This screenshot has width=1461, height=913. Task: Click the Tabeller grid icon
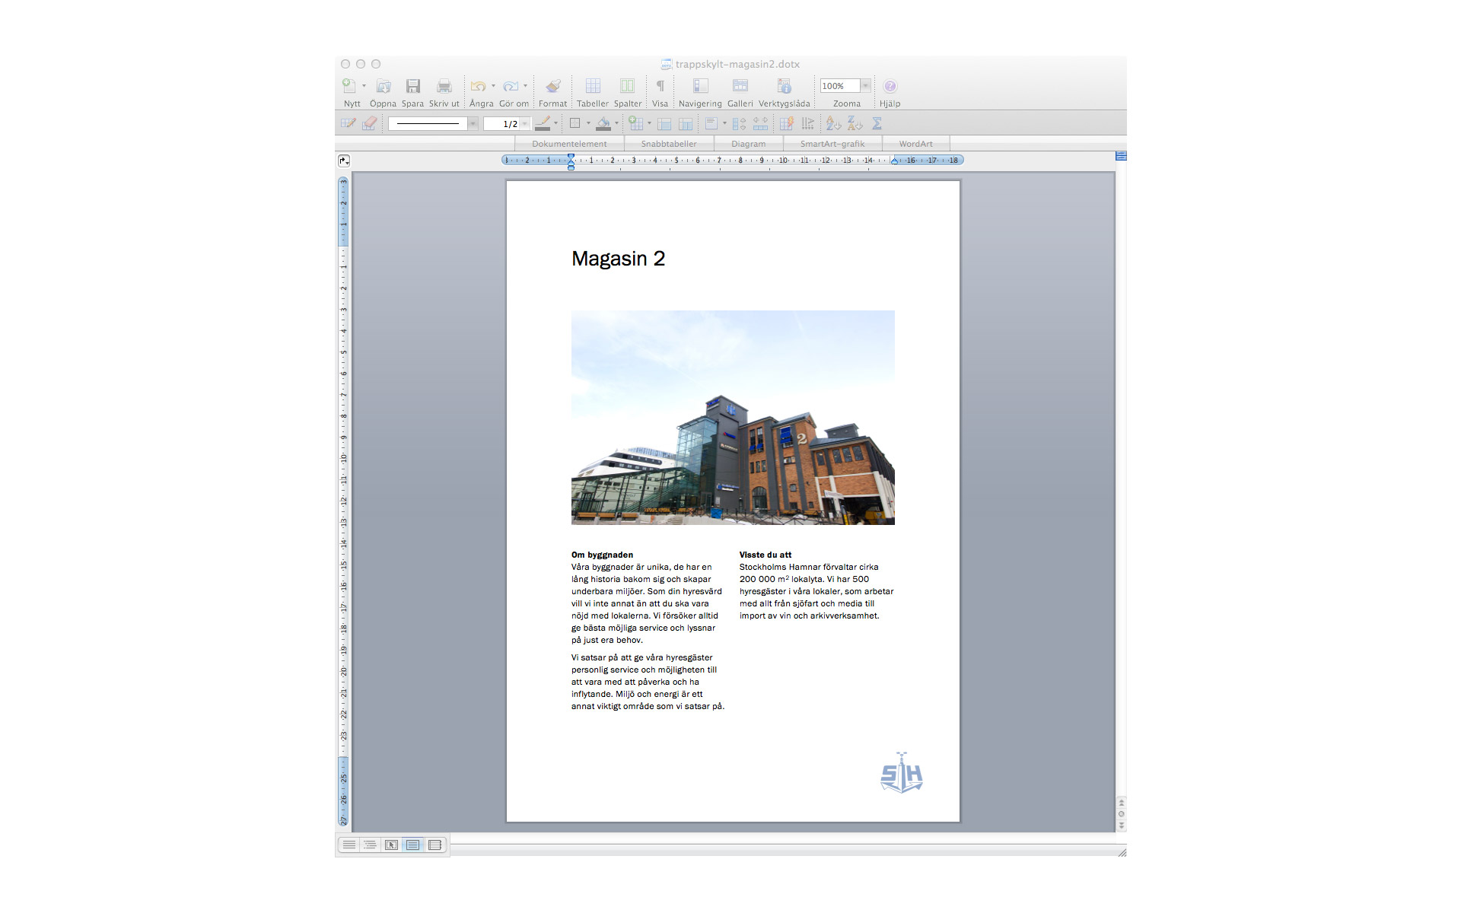click(x=593, y=86)
